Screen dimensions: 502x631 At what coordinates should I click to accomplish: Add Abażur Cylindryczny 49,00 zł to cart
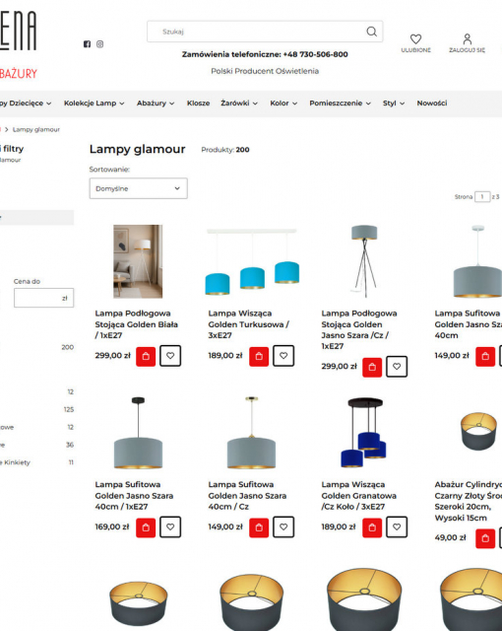coord(485,538)
